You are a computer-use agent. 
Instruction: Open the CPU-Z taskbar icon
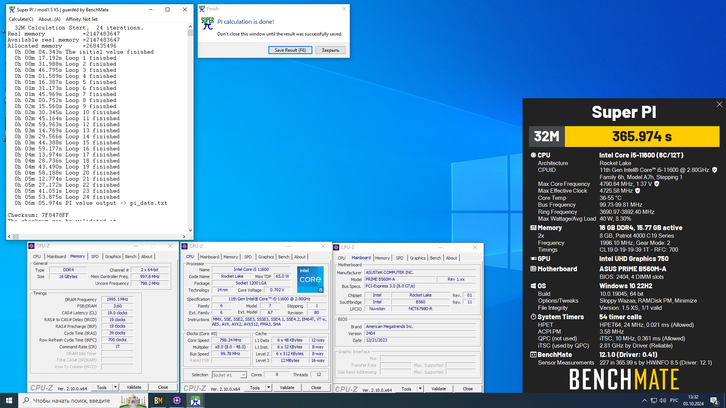point(177,400)
